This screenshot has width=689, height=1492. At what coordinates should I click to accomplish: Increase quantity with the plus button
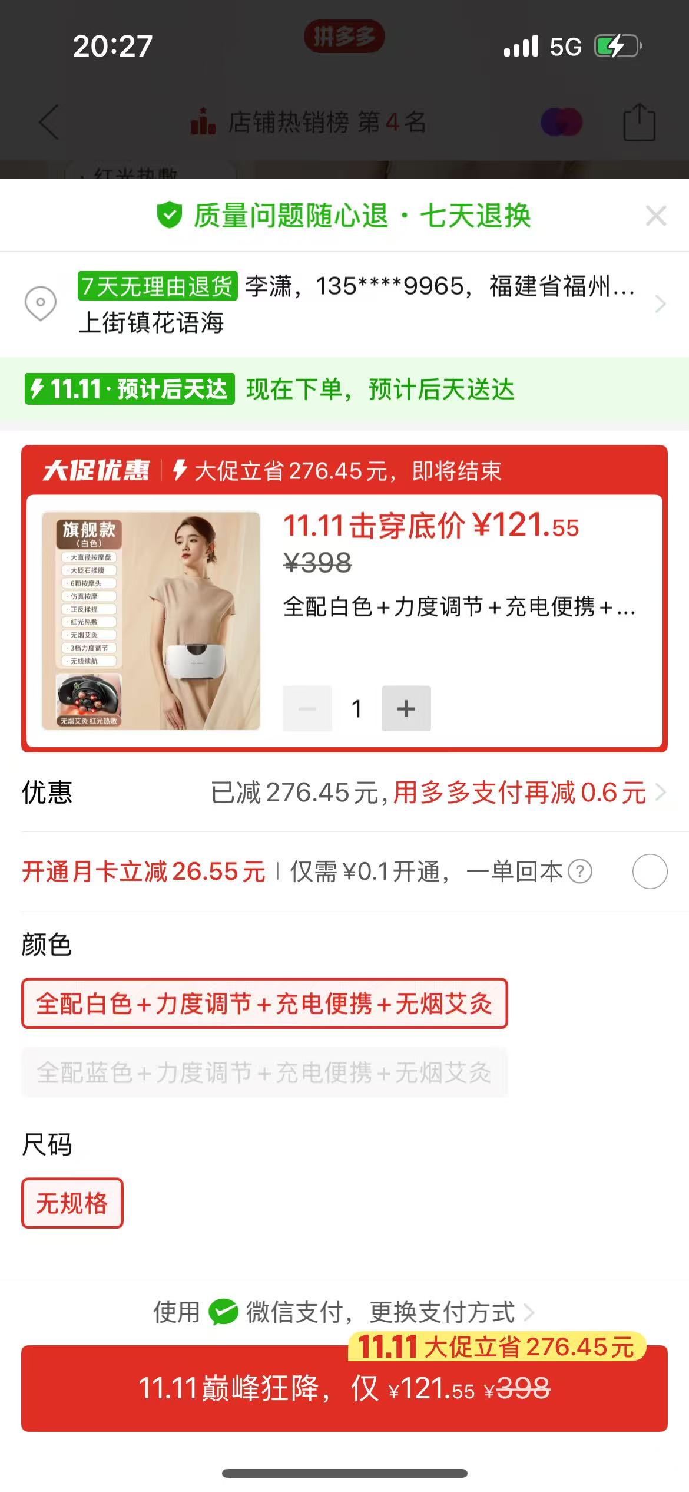point(406,708)
